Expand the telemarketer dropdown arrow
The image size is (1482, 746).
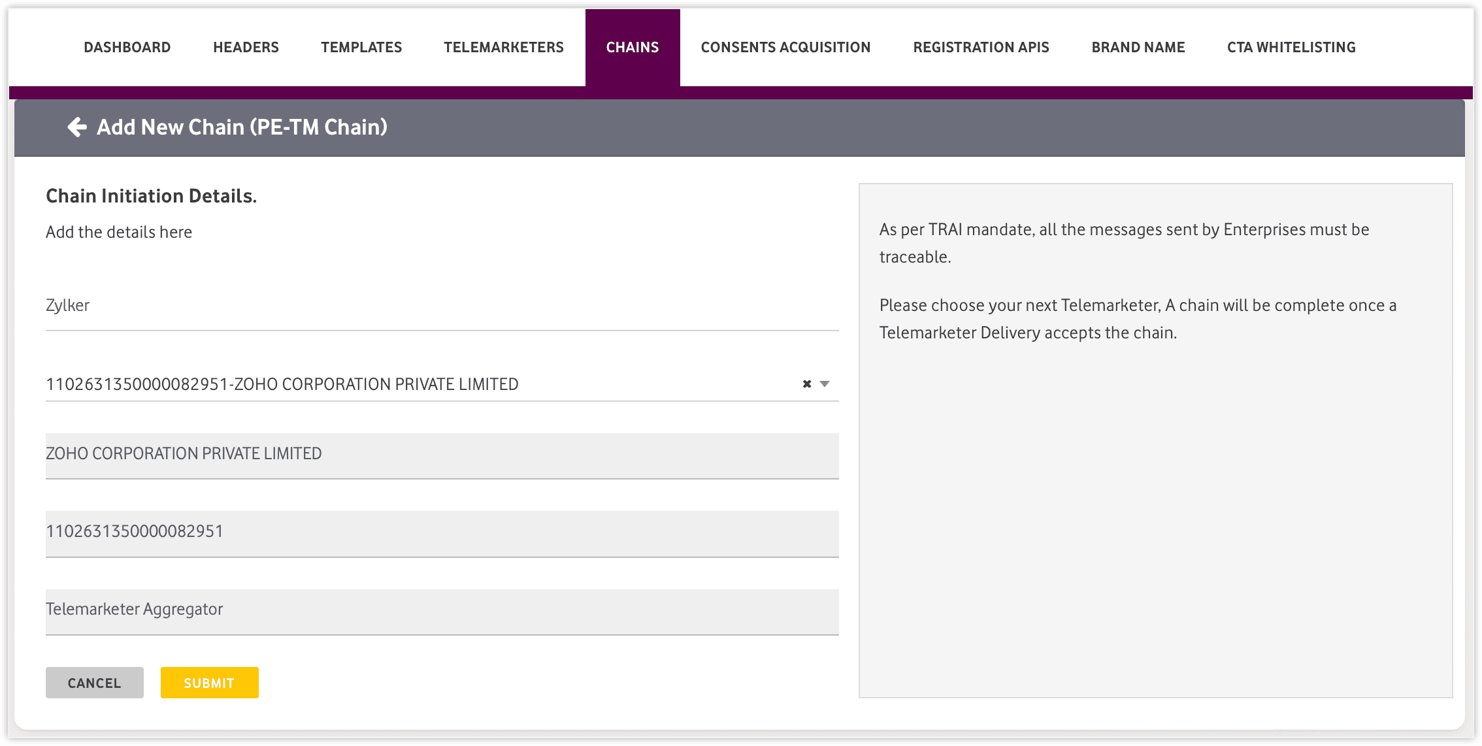pos(825,384)
